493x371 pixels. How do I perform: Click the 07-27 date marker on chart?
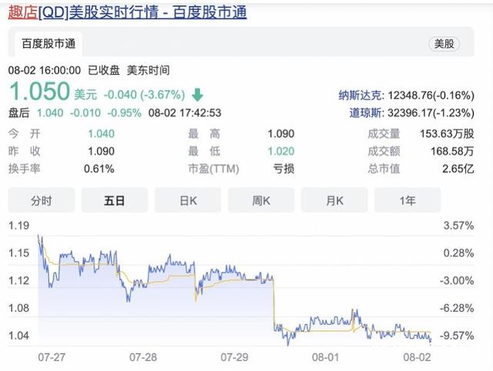[x=52, y=358]
